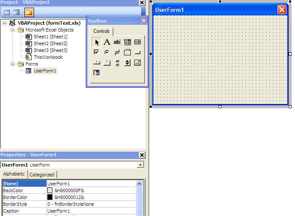
Task: Select Sheet3 (Sheet3) in project tree
Action: tap(51, 50)
